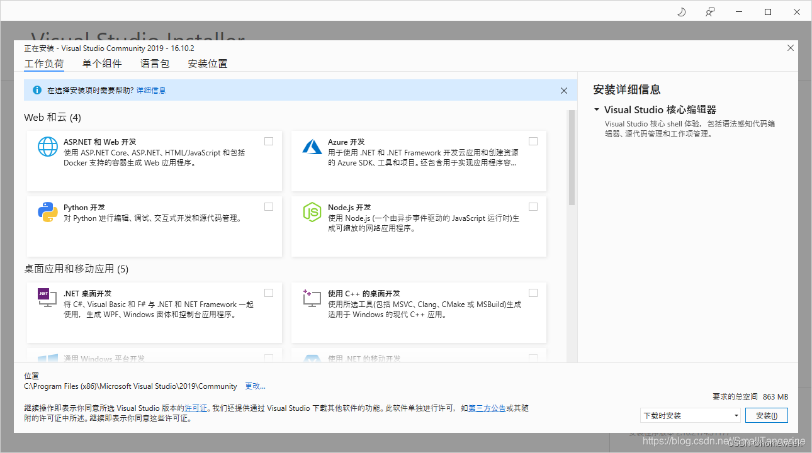Switch to the 安装位置 tab
812x453 pixels.
(x=208, y=64)
